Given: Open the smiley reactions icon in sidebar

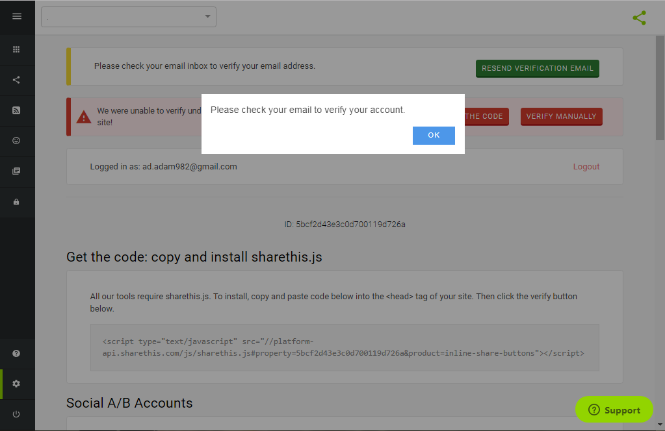Looking at the screenshot, I should pos(16,141).
